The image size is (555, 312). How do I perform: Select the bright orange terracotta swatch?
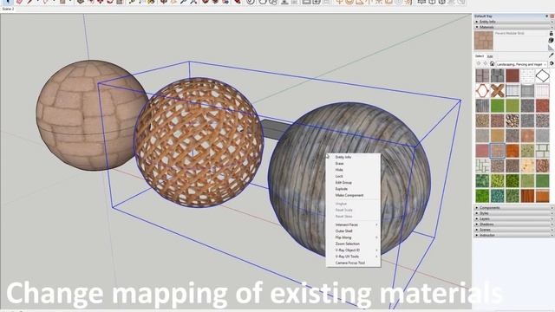point(513,151)
